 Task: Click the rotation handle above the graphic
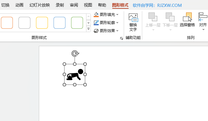tap(75, 54)
